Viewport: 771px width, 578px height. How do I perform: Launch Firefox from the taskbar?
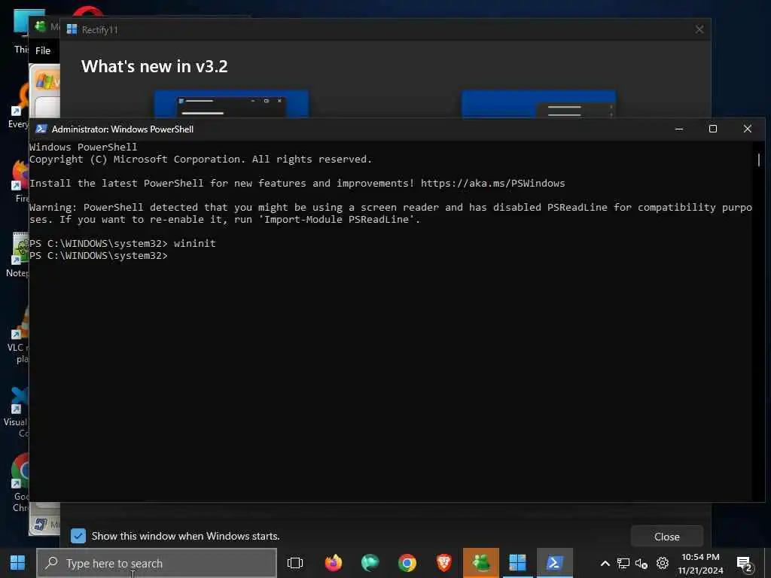(x=334, y=563)
